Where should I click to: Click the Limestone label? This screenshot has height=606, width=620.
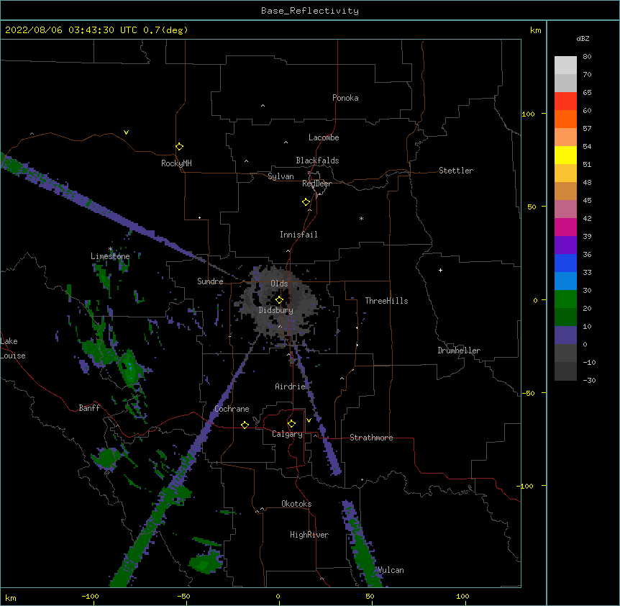coord(110,256)
